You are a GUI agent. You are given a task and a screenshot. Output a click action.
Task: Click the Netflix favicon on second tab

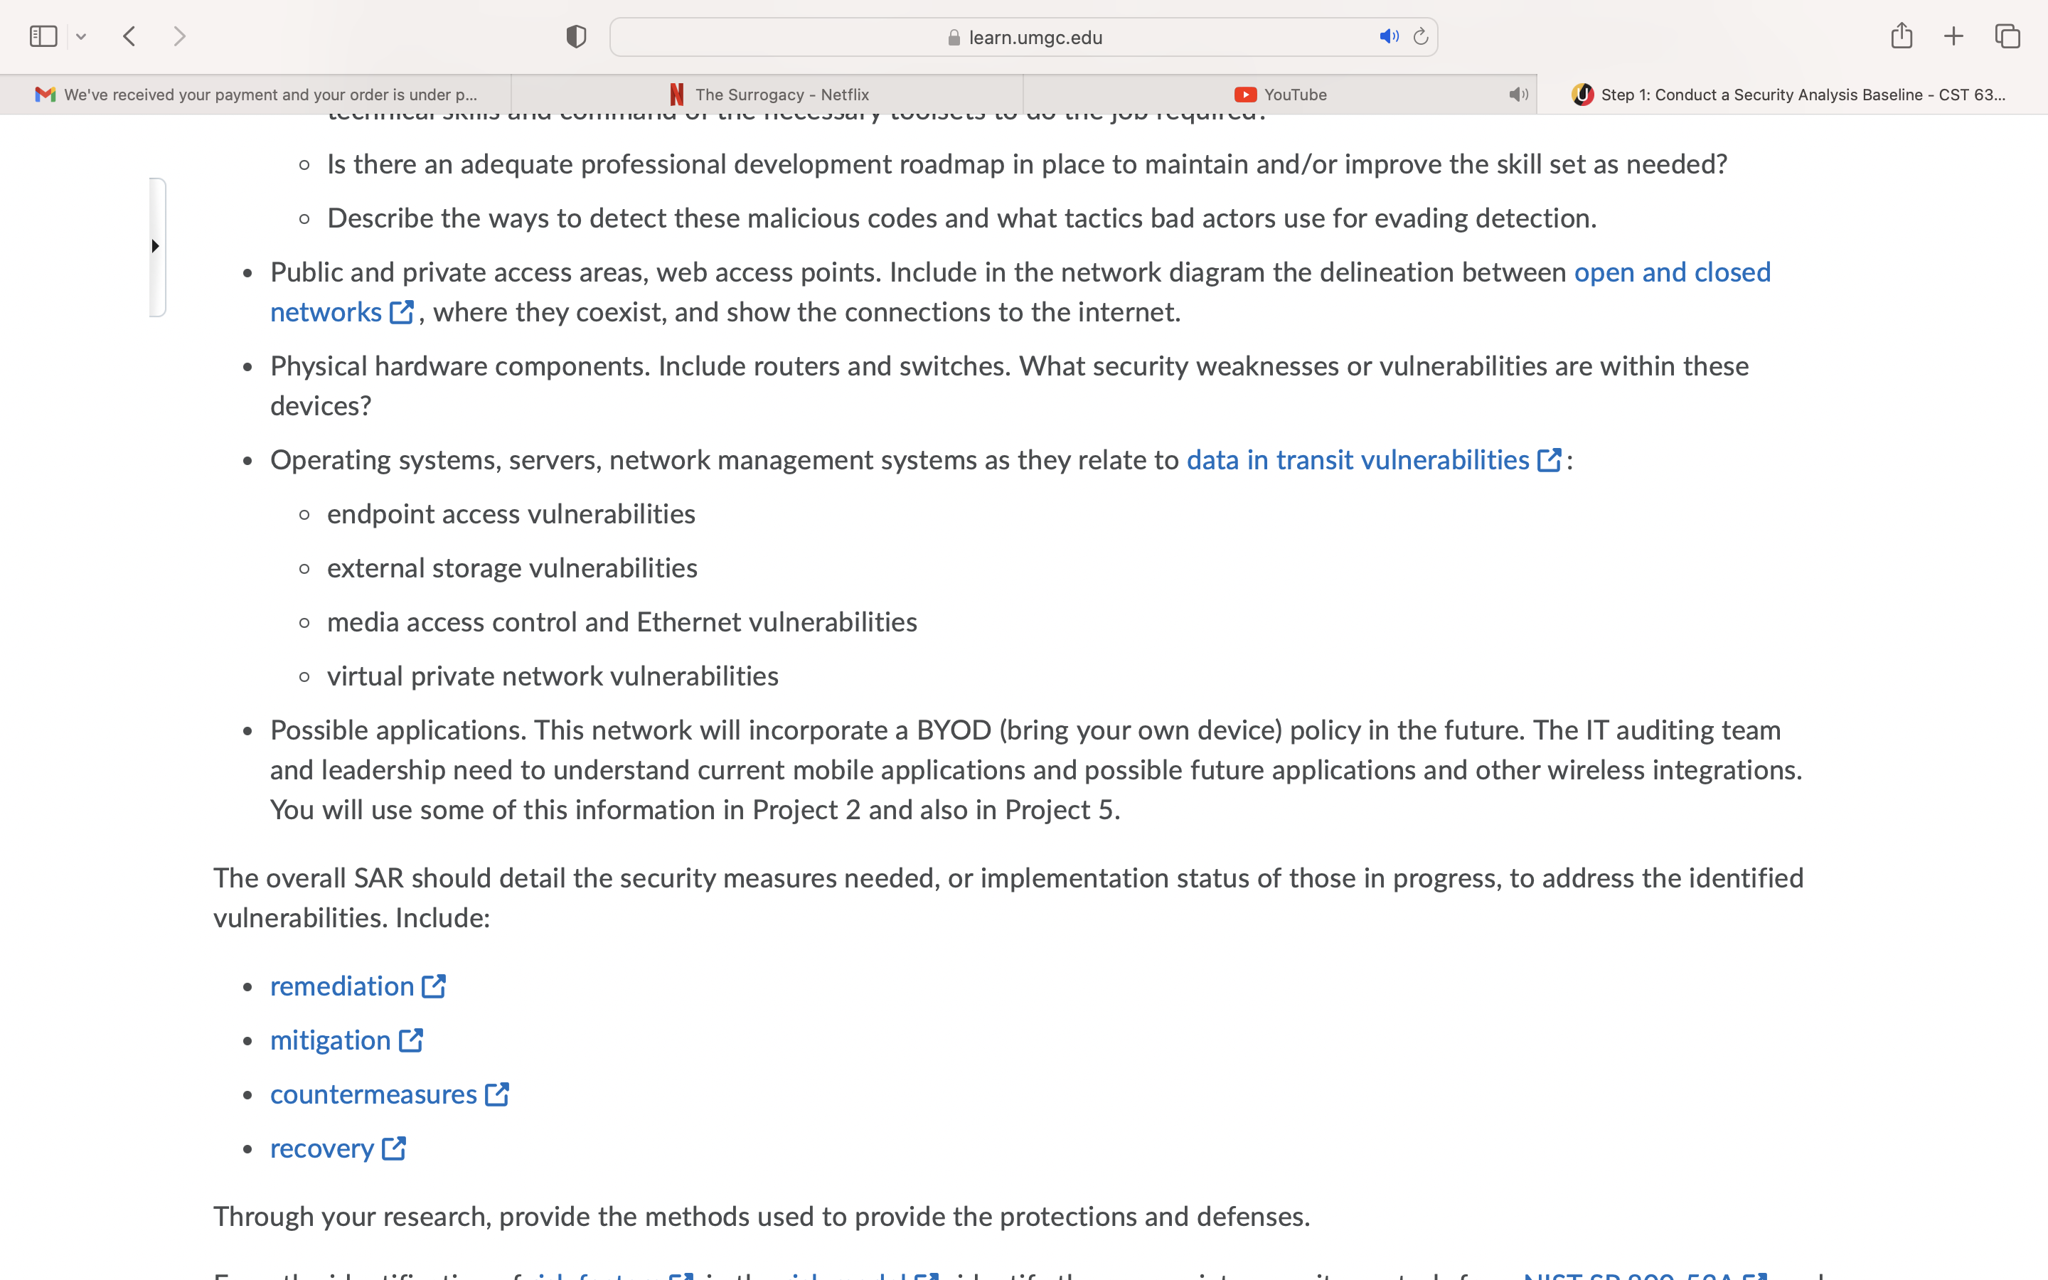[676, 95]
